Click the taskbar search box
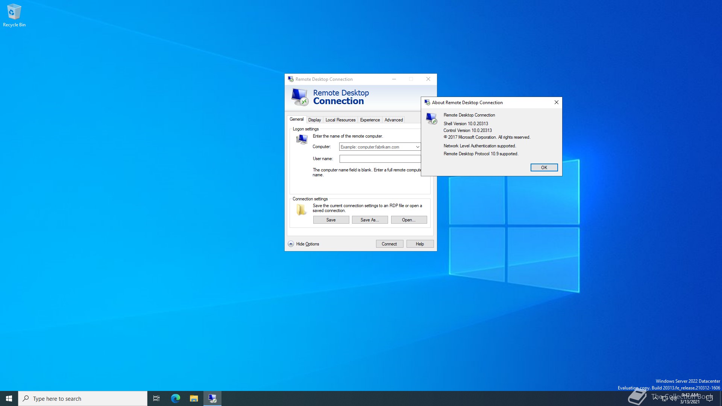The image size is (722, 406). point(83,398)
